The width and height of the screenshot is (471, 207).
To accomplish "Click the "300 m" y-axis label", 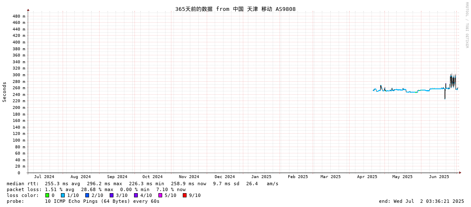I will pos(19,75).
